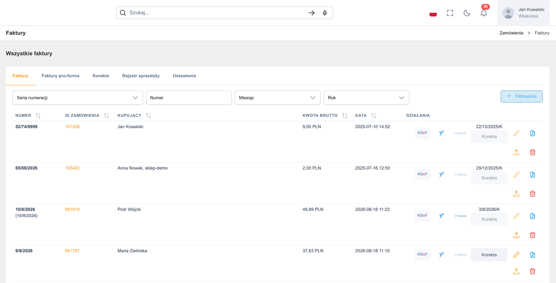
Task: Submit search with the arrow icon
Action: [311, 13]
